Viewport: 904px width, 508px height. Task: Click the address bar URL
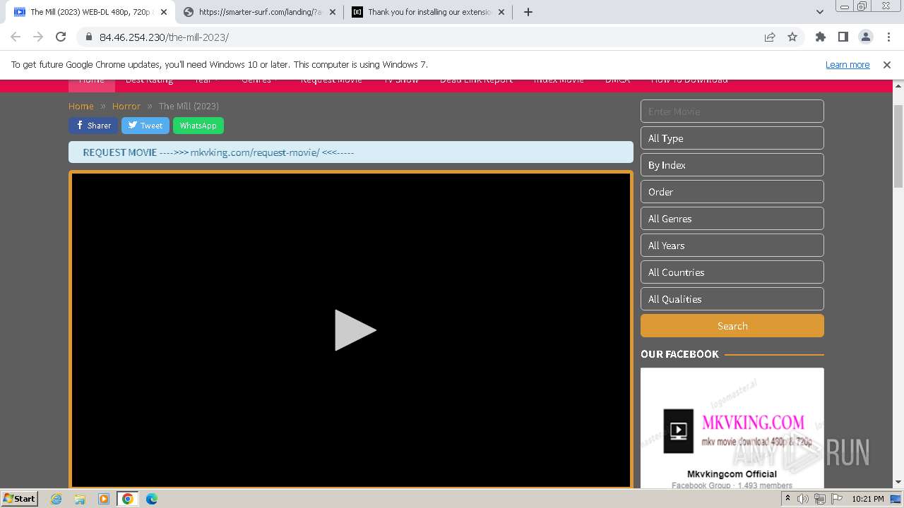coord(164,37)
